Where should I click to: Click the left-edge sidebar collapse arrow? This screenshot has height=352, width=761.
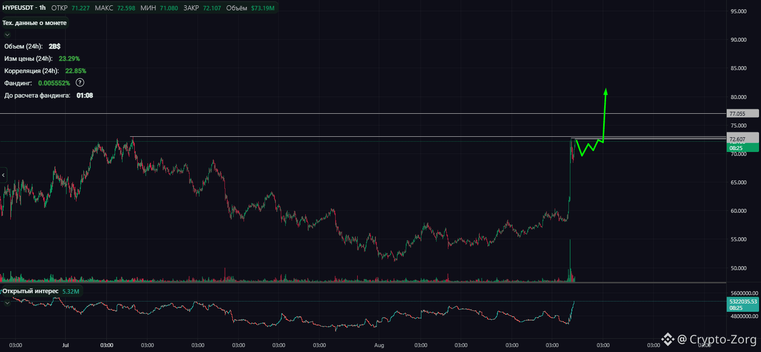tap(3, 174)
